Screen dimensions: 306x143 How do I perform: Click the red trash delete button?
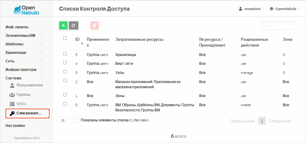coord(95,26)
